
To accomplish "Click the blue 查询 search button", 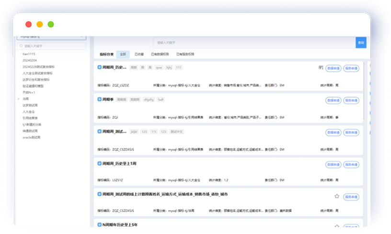I will (x=361, y=43).
